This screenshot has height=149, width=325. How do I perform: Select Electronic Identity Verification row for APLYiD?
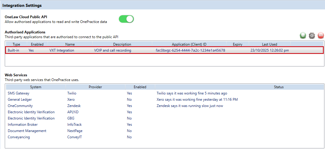click(164, 112)
